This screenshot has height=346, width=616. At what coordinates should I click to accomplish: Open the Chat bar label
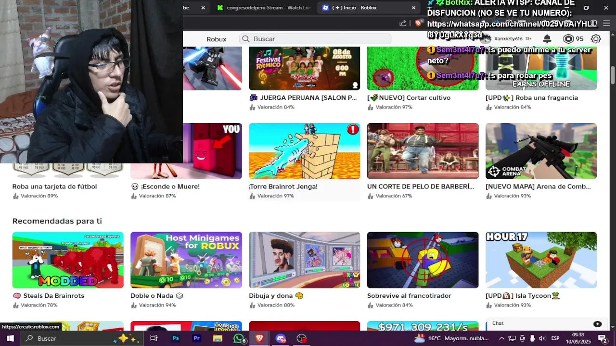(498, 323)
